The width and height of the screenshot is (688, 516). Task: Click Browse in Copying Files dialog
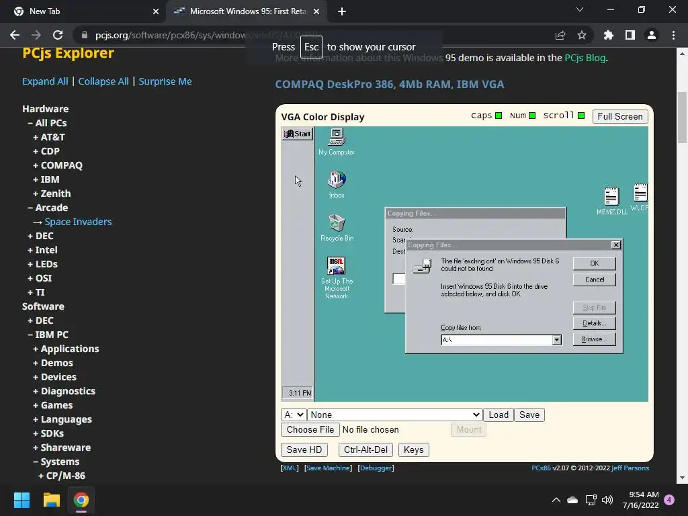point(595,339)
